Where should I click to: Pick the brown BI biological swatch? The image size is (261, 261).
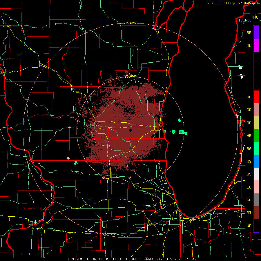[x=256, y=213]
